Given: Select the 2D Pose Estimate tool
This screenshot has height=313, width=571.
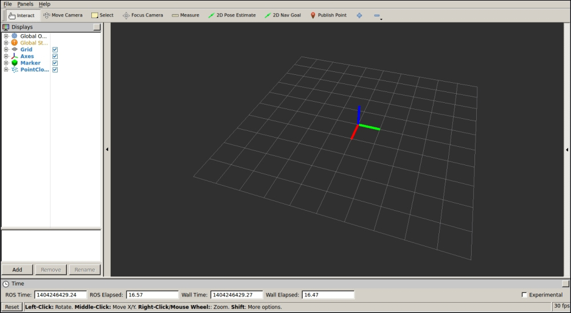Looking at the screenshot, I should tap(232, 15).
